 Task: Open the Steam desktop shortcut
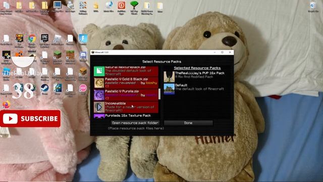pos(44,89)
